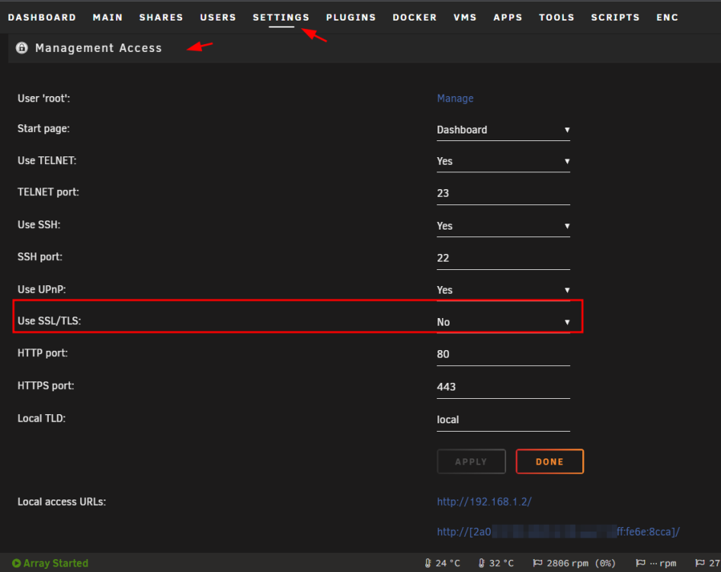Click the Local TLD input field
The width and height of the screenshot is (721, 572).
pos(503,420)
